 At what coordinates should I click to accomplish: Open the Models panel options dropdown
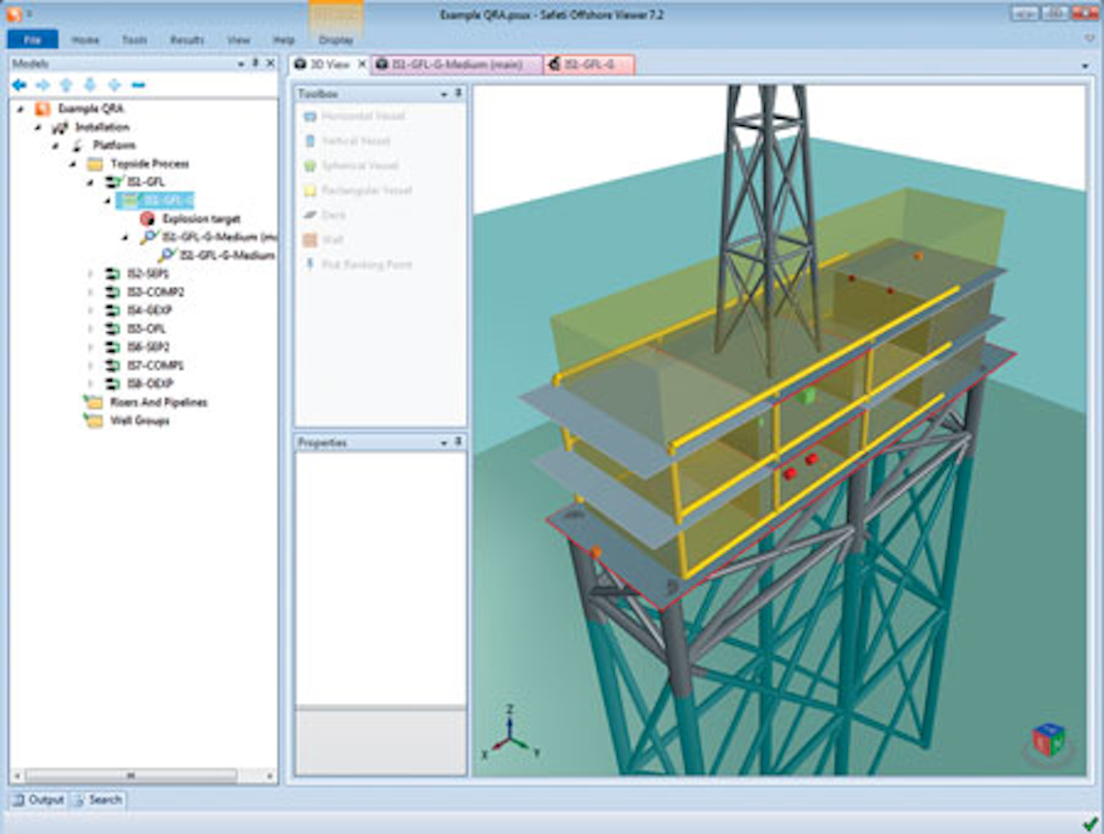tap(241, 64)
